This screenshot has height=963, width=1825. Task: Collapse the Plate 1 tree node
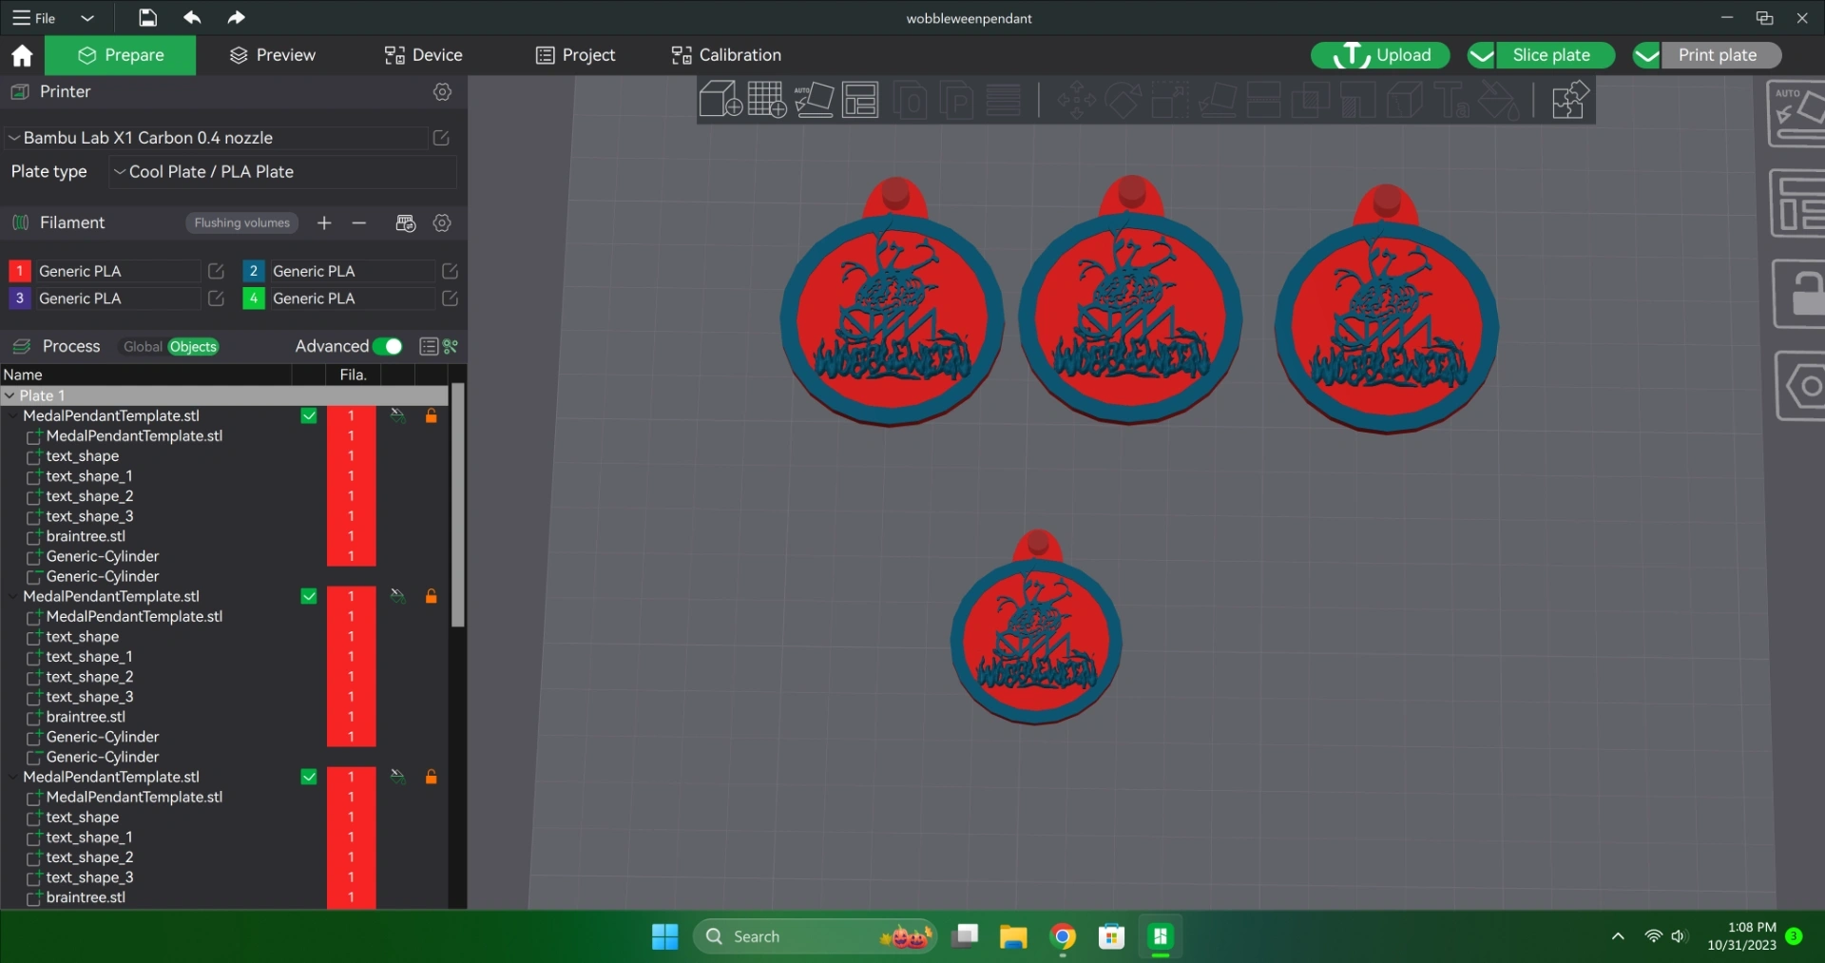[x=10, y=395]
